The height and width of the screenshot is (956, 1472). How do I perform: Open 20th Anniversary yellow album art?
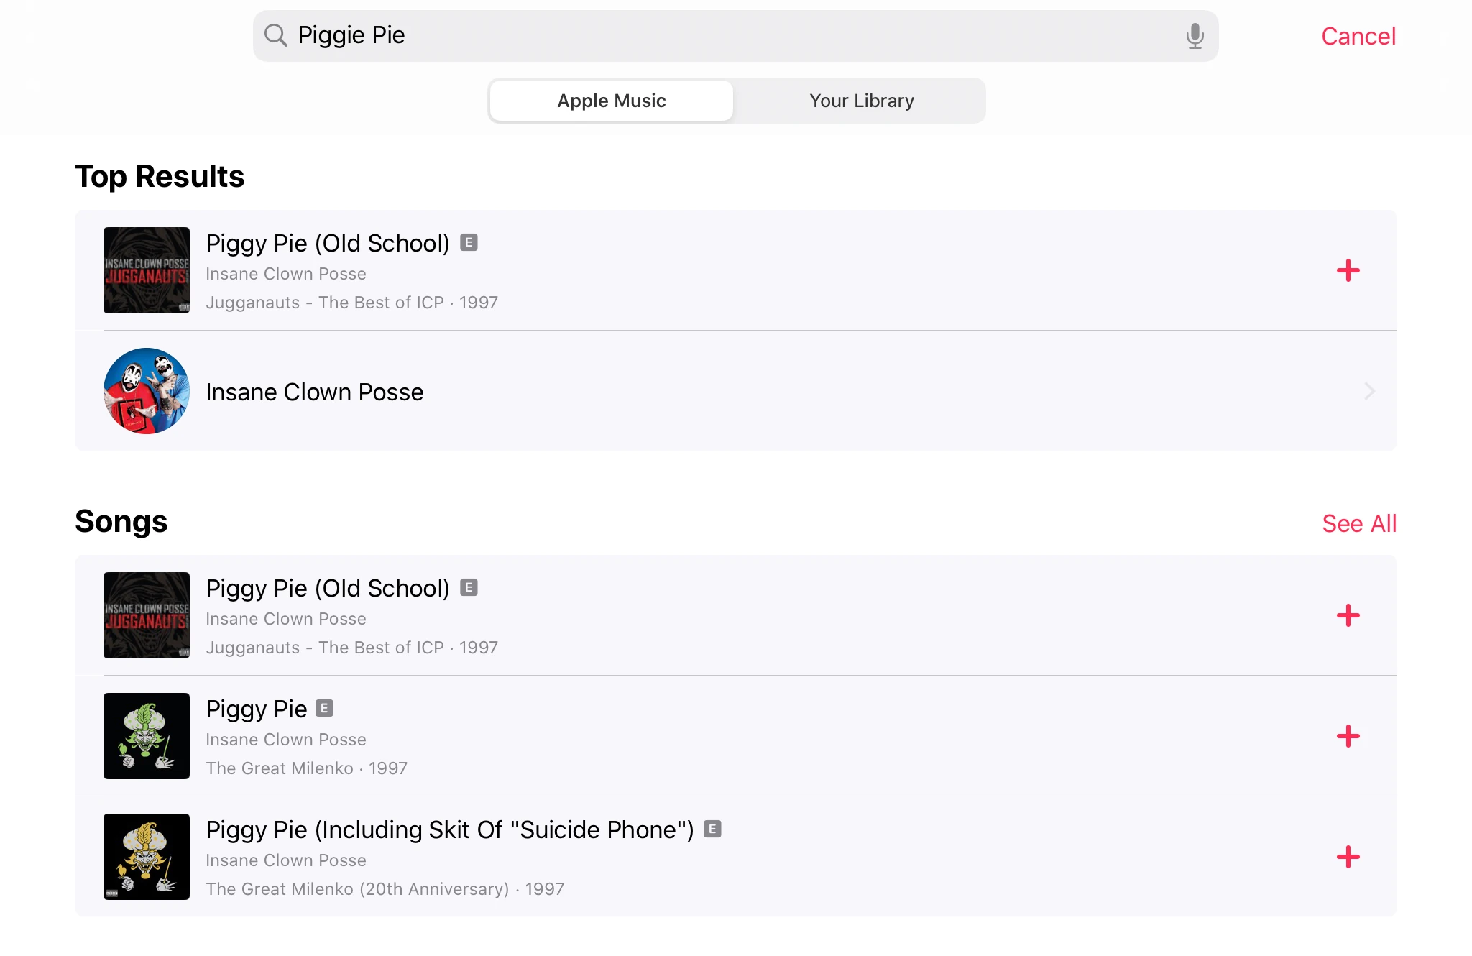[x=147, y=857]
